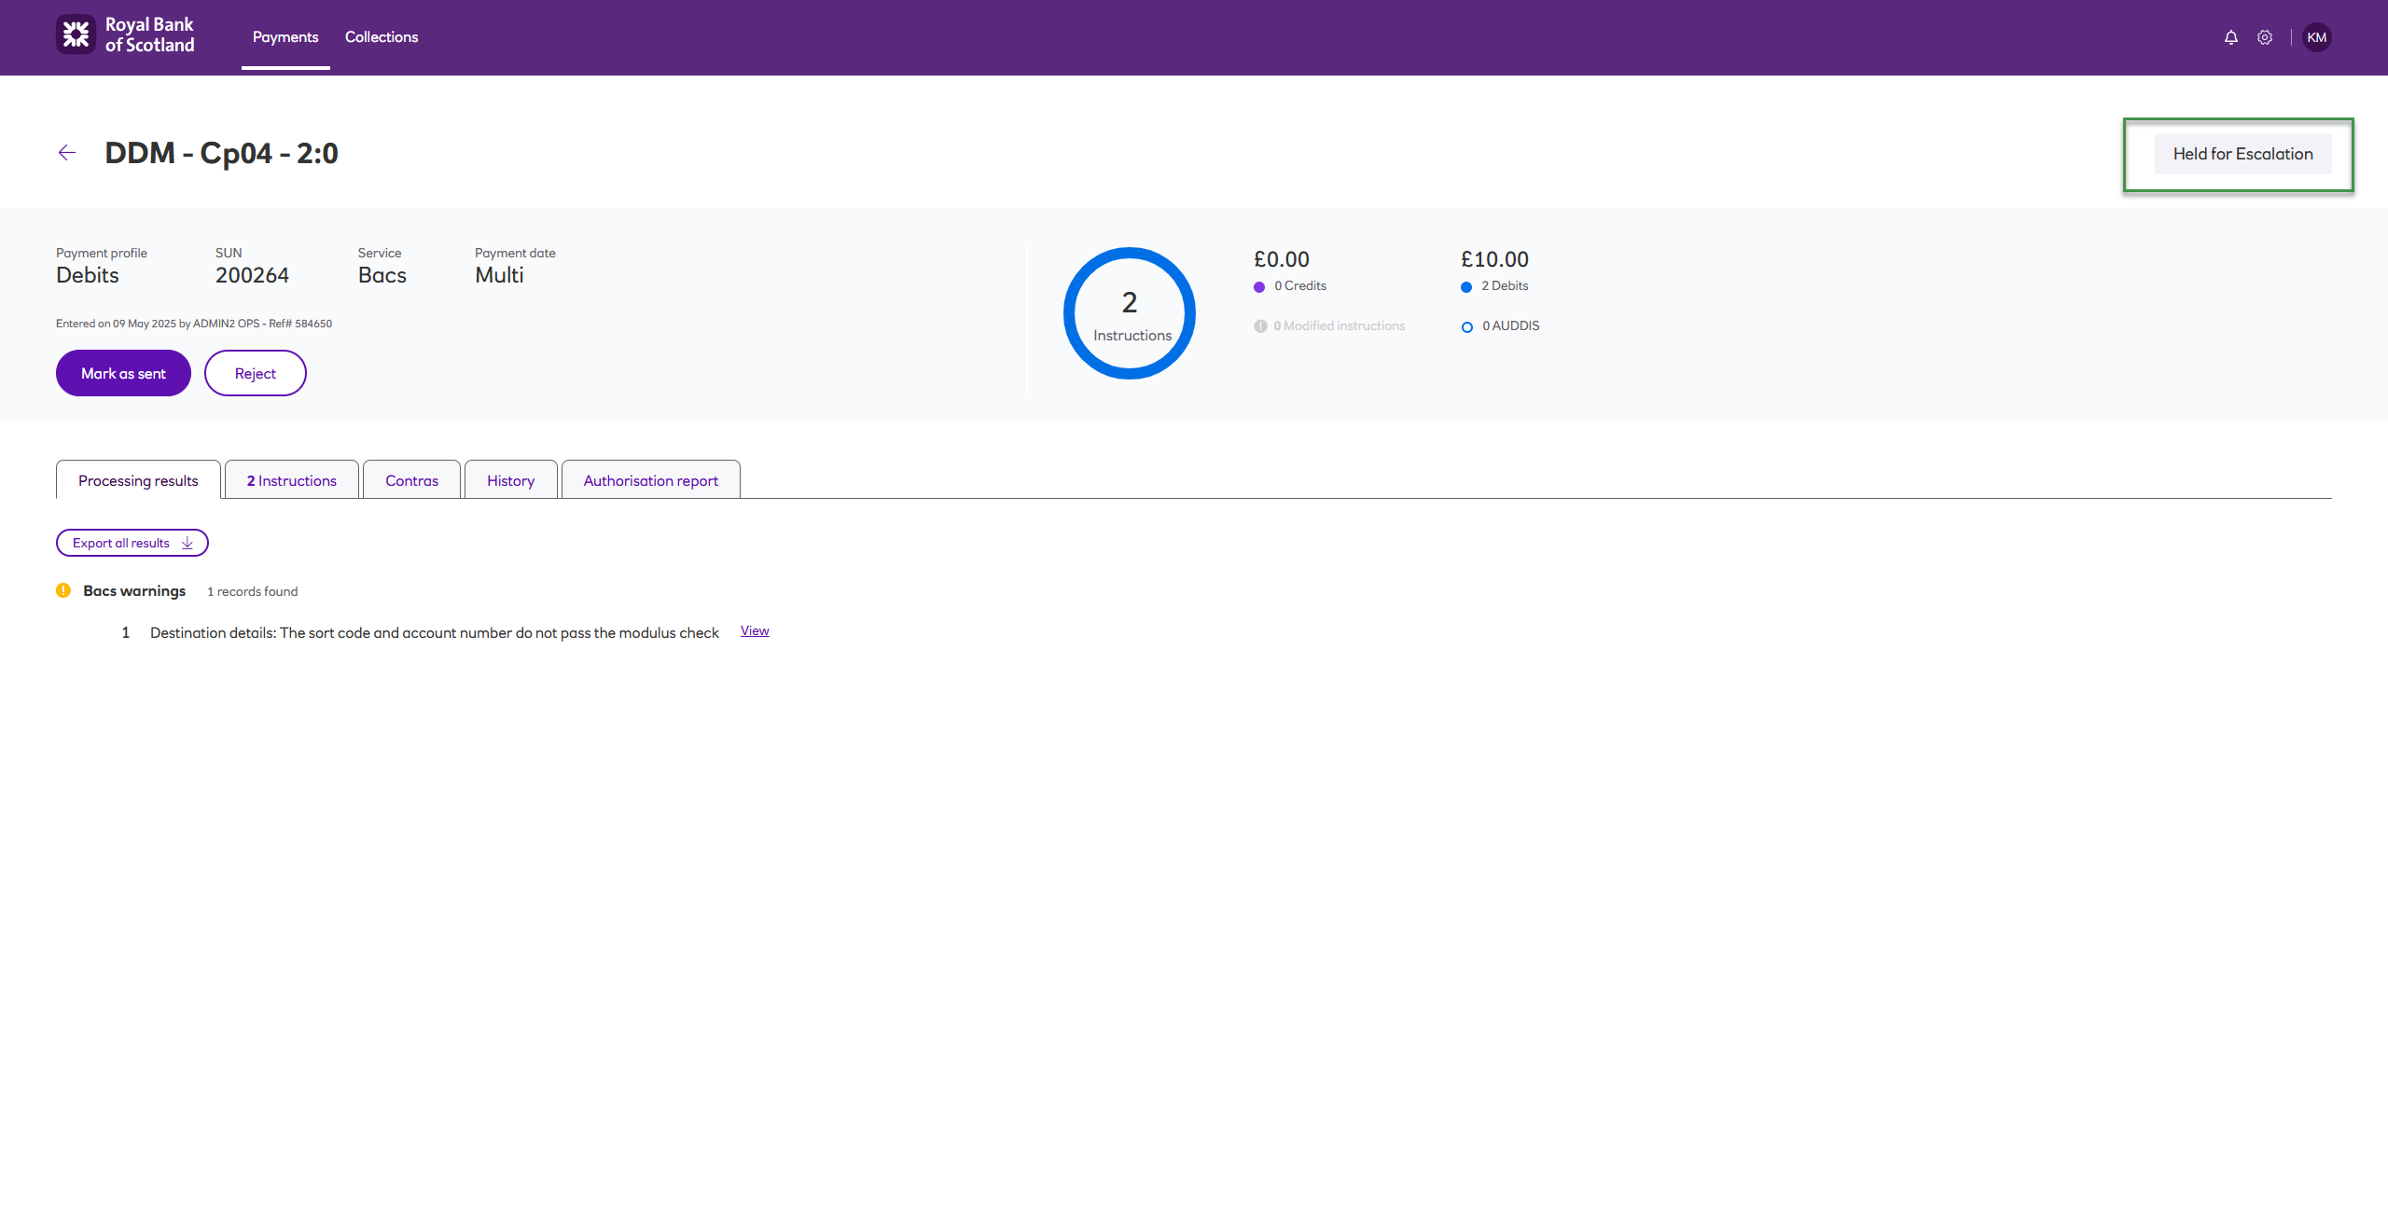
Task: Open the settings gear icon
Action: click(2264, 37)
